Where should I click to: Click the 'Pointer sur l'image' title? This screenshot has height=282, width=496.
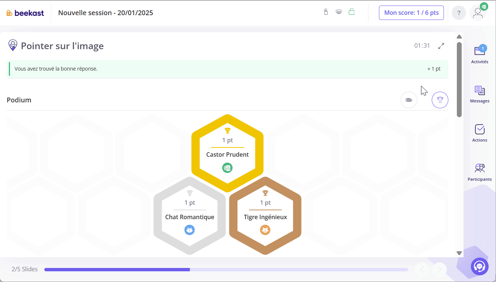[62, 46]
